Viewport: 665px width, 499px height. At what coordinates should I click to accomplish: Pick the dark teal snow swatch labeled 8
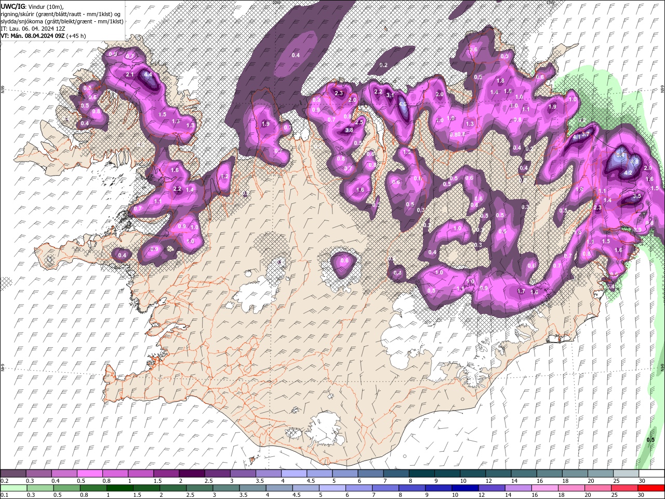(x=422, y=473)
